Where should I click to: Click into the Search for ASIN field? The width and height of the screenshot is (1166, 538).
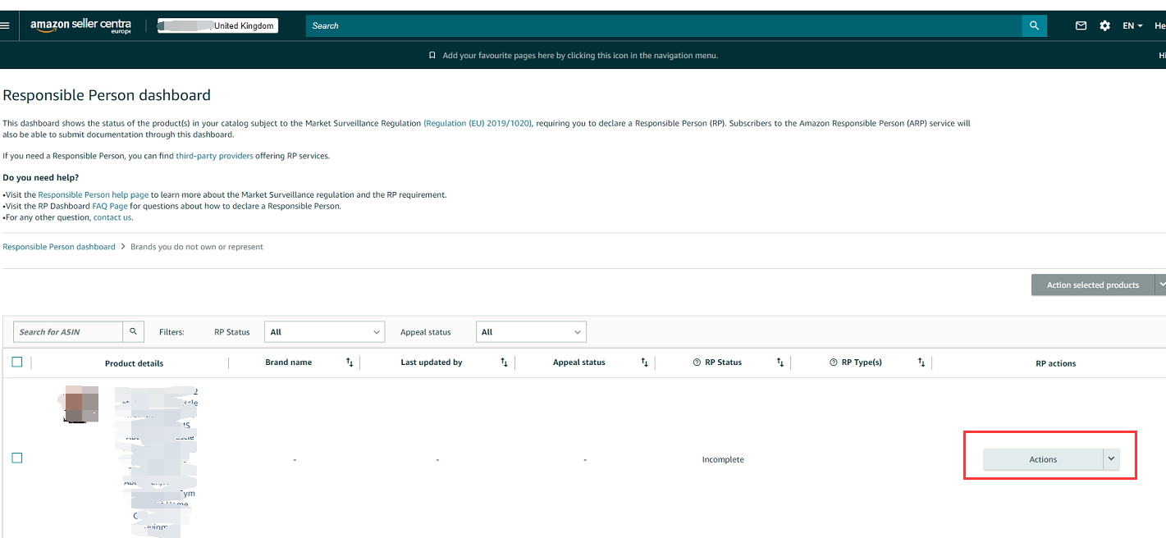[x=68, y=331]
